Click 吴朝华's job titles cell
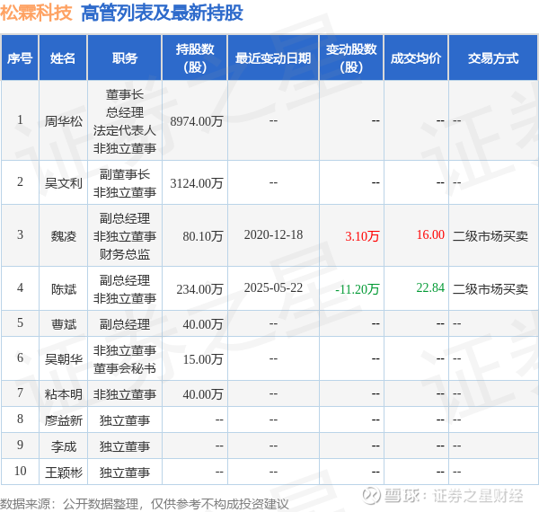The image size is (539, 512). [125, 359]
